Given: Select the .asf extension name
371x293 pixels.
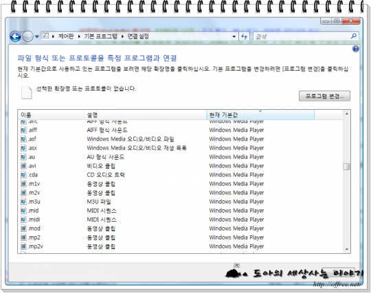Looking at the screenshot, I should 32,139.
